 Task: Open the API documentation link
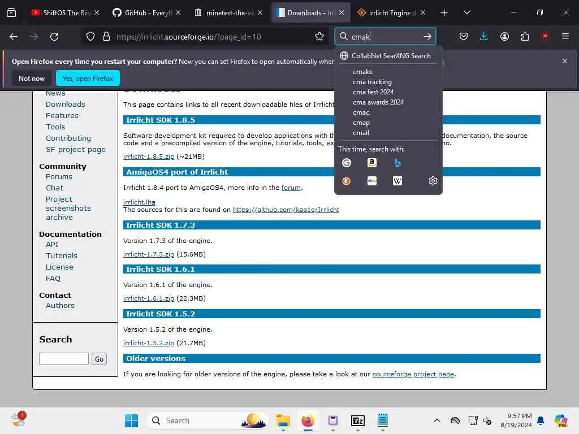(x=52, y=244)
